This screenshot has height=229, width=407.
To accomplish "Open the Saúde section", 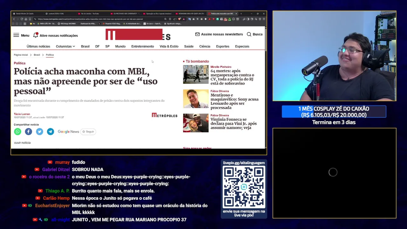I will [x=189, y=46].
